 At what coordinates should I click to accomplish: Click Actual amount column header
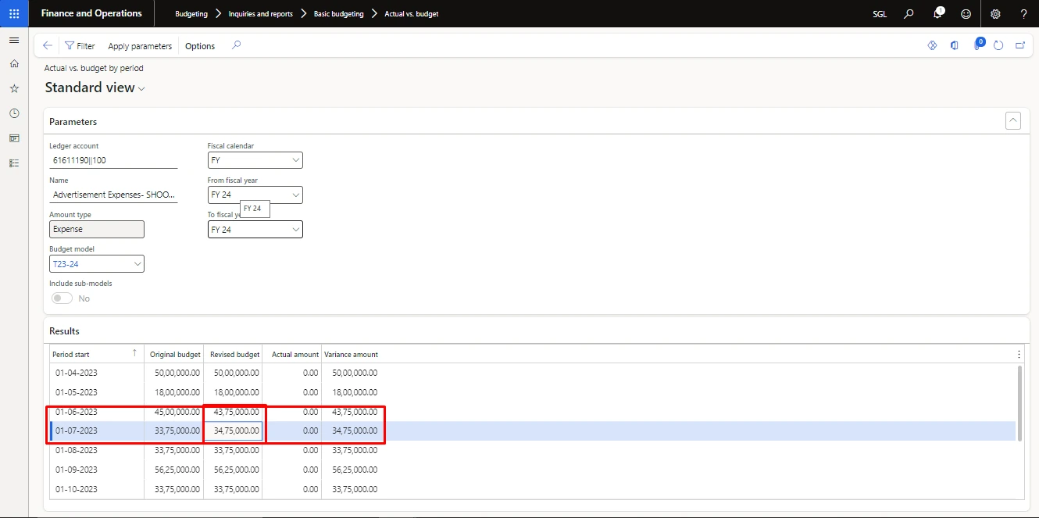(x=294, y=354)
